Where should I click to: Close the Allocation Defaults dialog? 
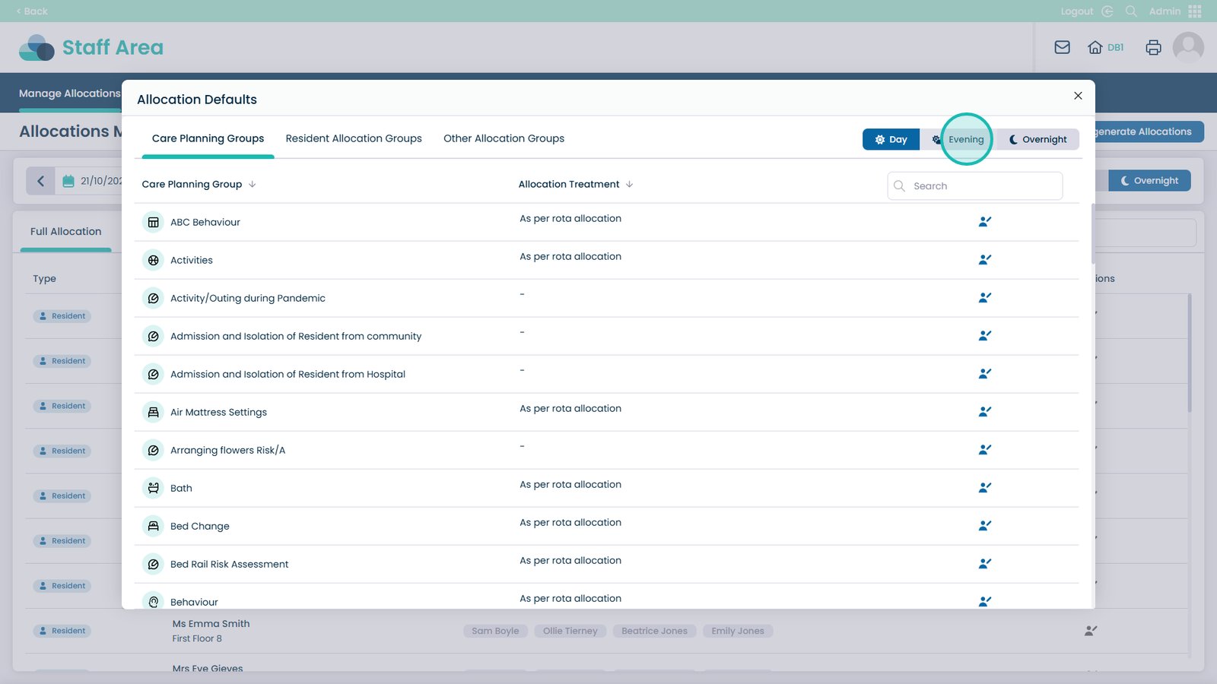click(x=1078, y=96)
